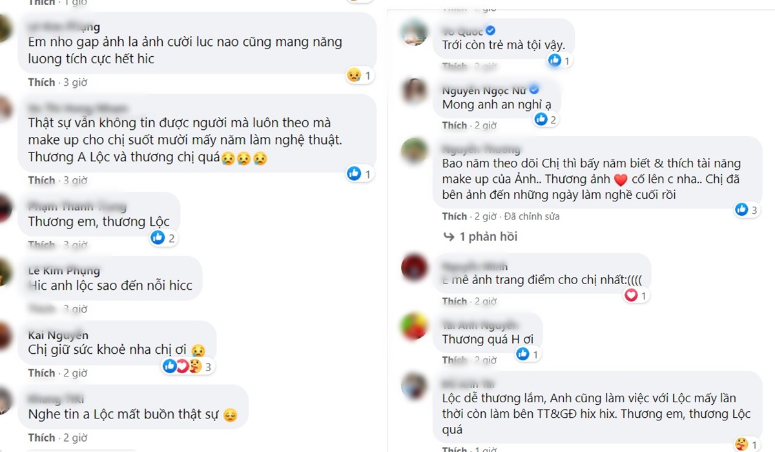Click like icon on "Trời còn trẻ" comment
This screenshot has height=452, width=775.
tap(554, 61)
